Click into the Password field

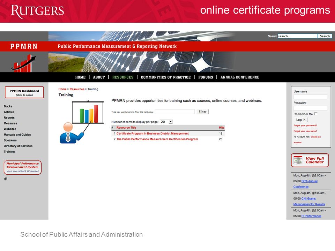pos(310,108)
